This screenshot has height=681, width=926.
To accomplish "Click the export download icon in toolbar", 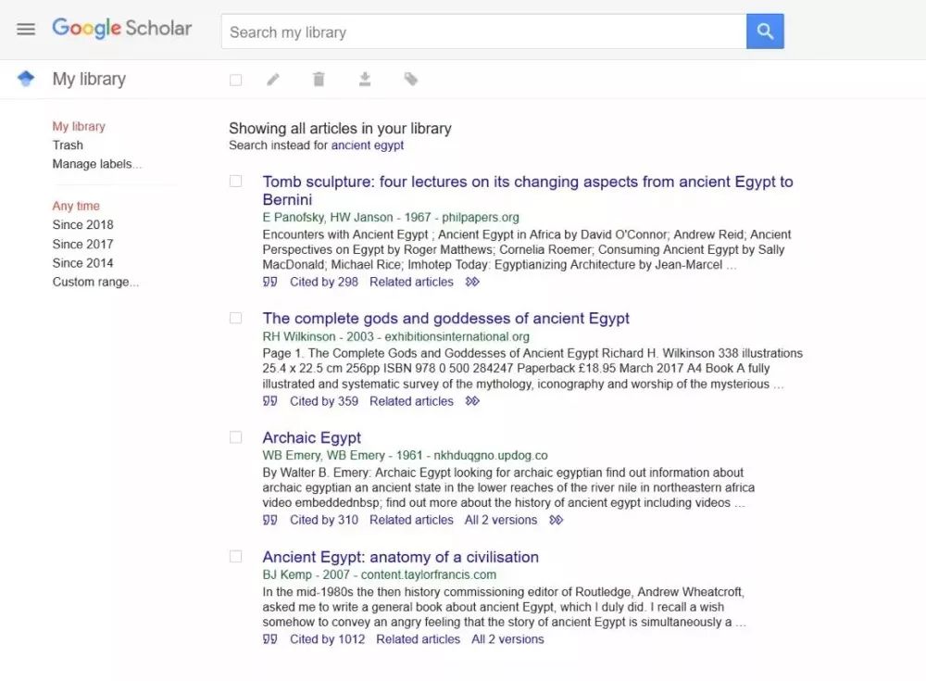I will pyautogui.click(x=365, y=80).
